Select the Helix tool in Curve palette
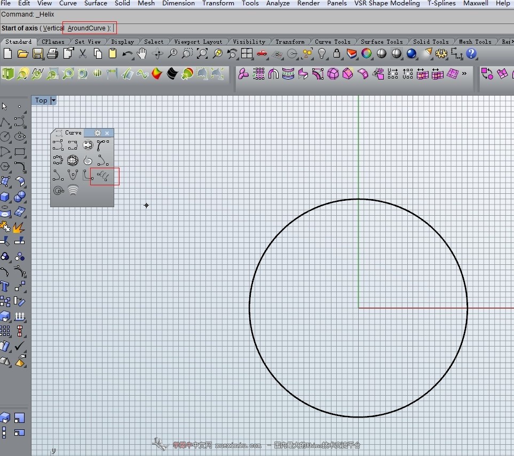The height and width of the screenshot is (456, 514). click(103, 176)
